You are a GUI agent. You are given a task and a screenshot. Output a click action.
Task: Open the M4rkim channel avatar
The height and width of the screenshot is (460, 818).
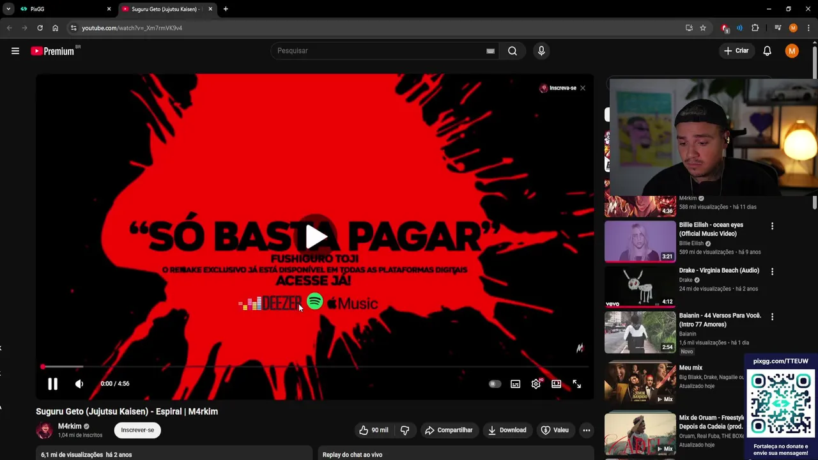coord(45,431)
